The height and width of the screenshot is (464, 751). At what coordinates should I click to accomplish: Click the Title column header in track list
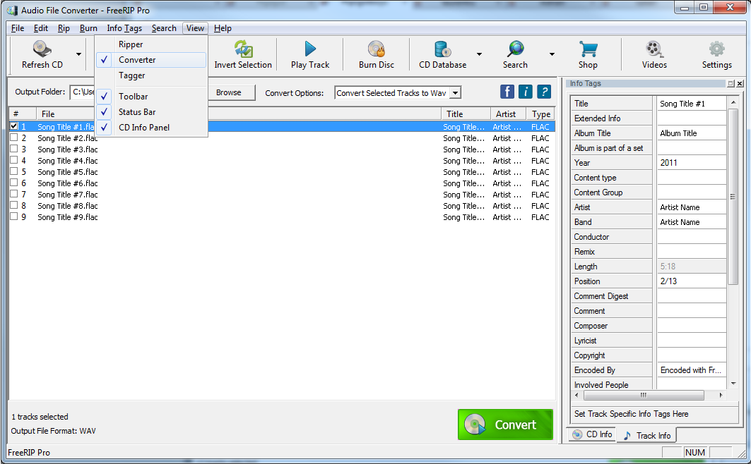coord(466,114)
